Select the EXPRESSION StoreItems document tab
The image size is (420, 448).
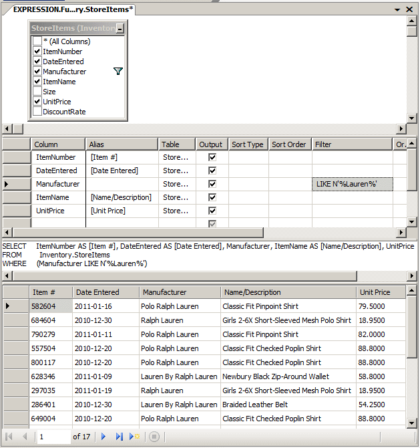73,9
